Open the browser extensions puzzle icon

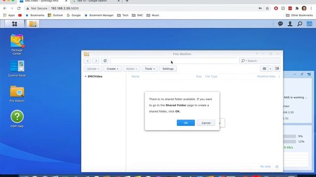(297, 8)
